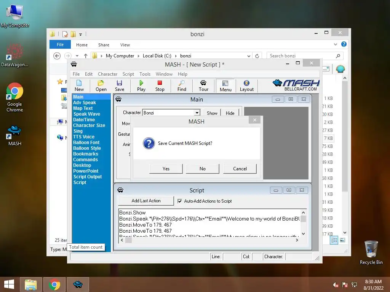Open Google Chrome desktop shortcut
The height and width of the screenshot is (292, 390).
pyautogui.click(x=15, y=97)
